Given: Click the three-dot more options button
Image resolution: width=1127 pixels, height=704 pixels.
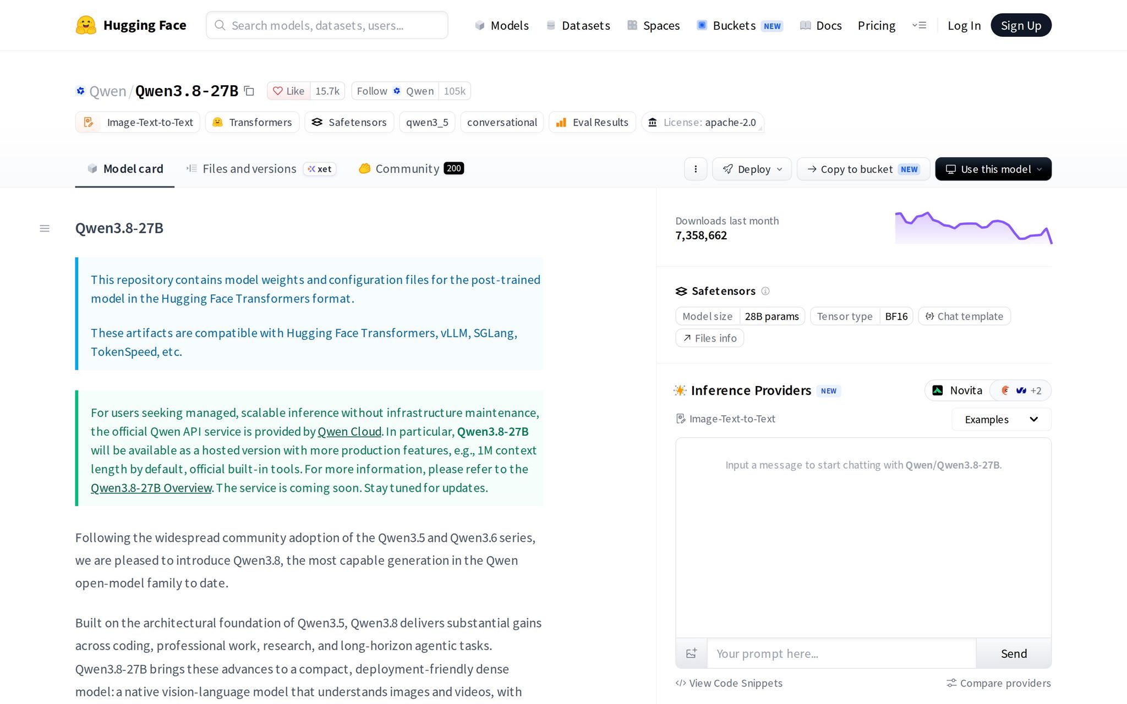Looking at the screenshot, I should pyautogui.click(x=696, y=169).
